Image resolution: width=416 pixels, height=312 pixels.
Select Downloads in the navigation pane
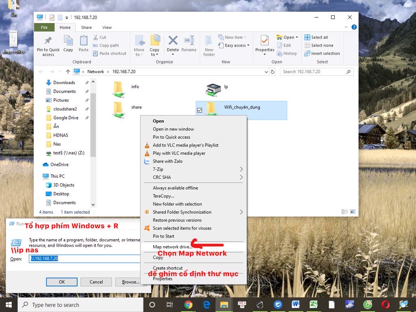(x=64, y=83)
